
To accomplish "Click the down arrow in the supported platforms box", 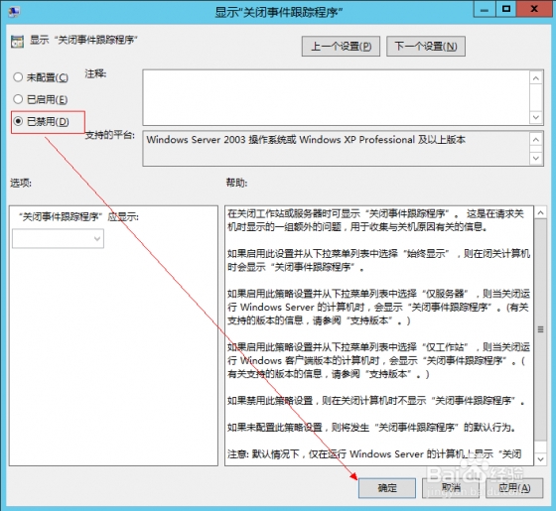I will click(x=536, y=158).
